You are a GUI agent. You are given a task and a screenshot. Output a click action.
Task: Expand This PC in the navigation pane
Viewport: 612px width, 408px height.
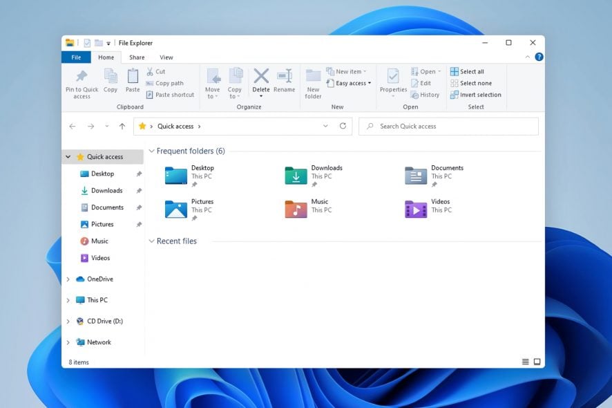[x=67, y=299]
